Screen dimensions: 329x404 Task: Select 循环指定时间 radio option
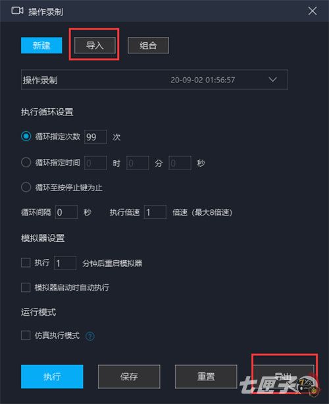click(x=26, y=162)
